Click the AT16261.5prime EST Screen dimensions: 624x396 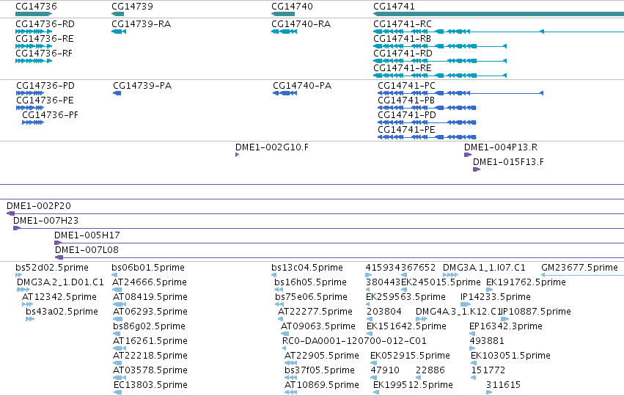(x=150, y=341)
